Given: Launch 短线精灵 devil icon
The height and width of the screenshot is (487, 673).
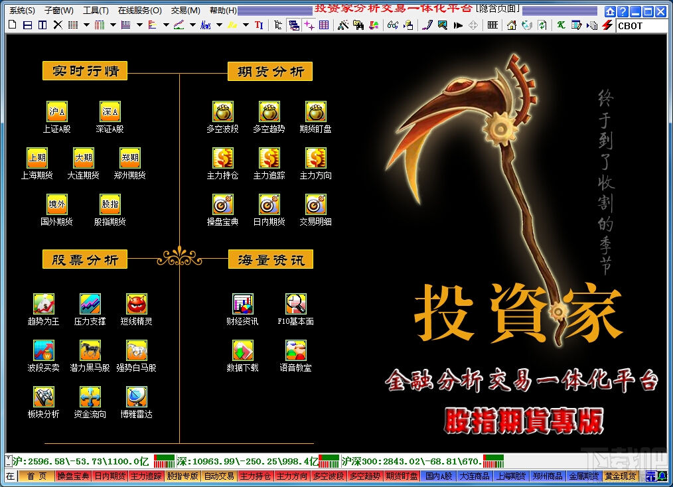Looking at the screenshot, I should 137,304.
